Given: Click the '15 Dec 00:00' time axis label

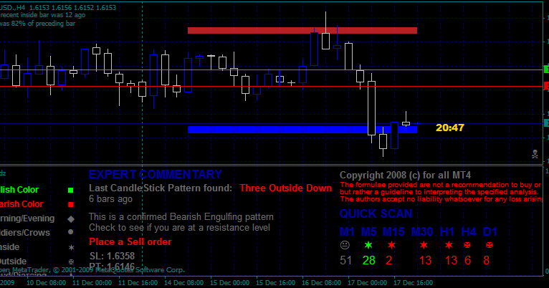Looking at the screenshot, I should 229,283.
